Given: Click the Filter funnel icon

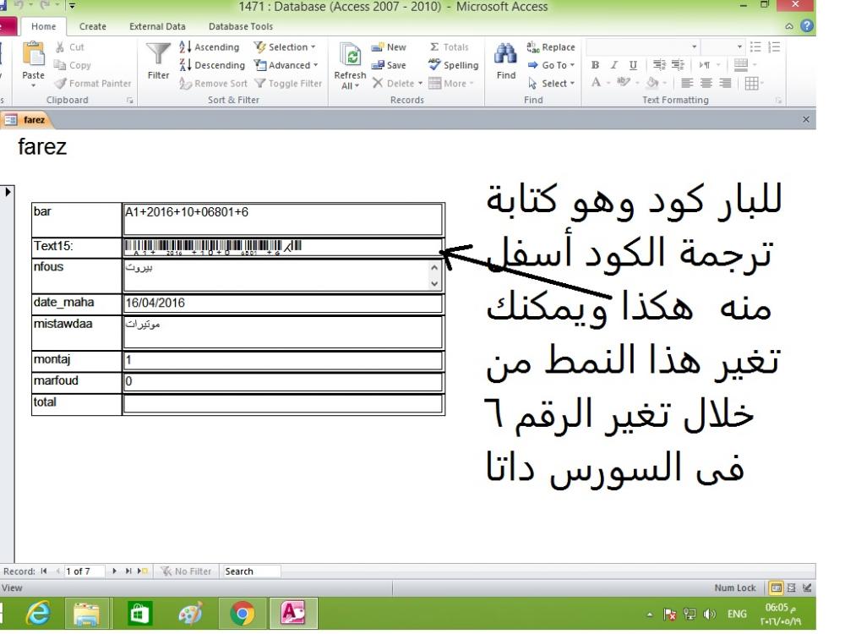Looking at the screenshot, I should point(159,54).
